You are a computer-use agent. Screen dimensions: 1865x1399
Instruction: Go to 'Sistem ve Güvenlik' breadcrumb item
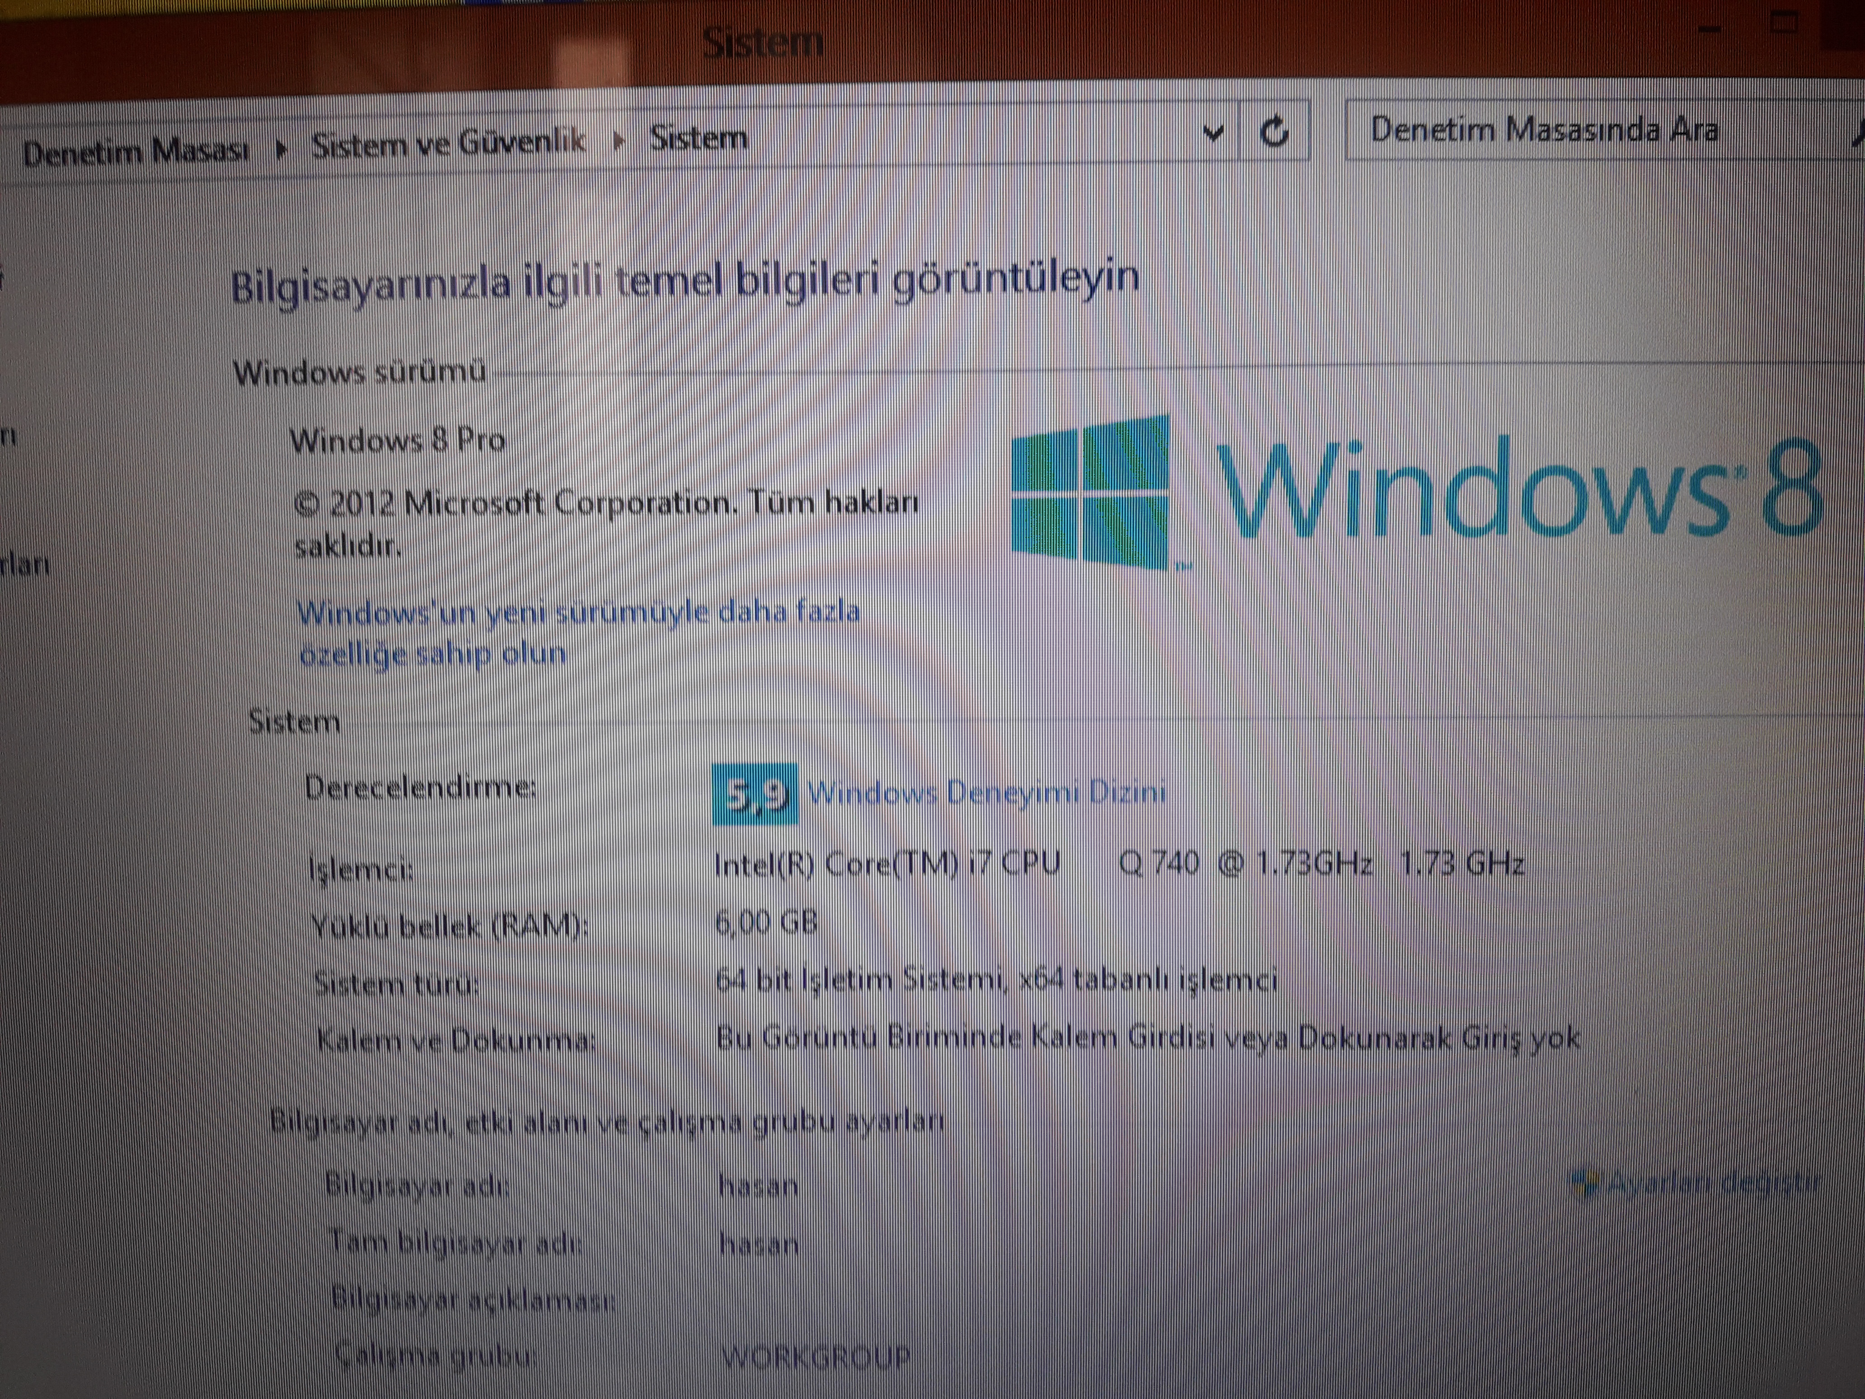tap(449, 143)
